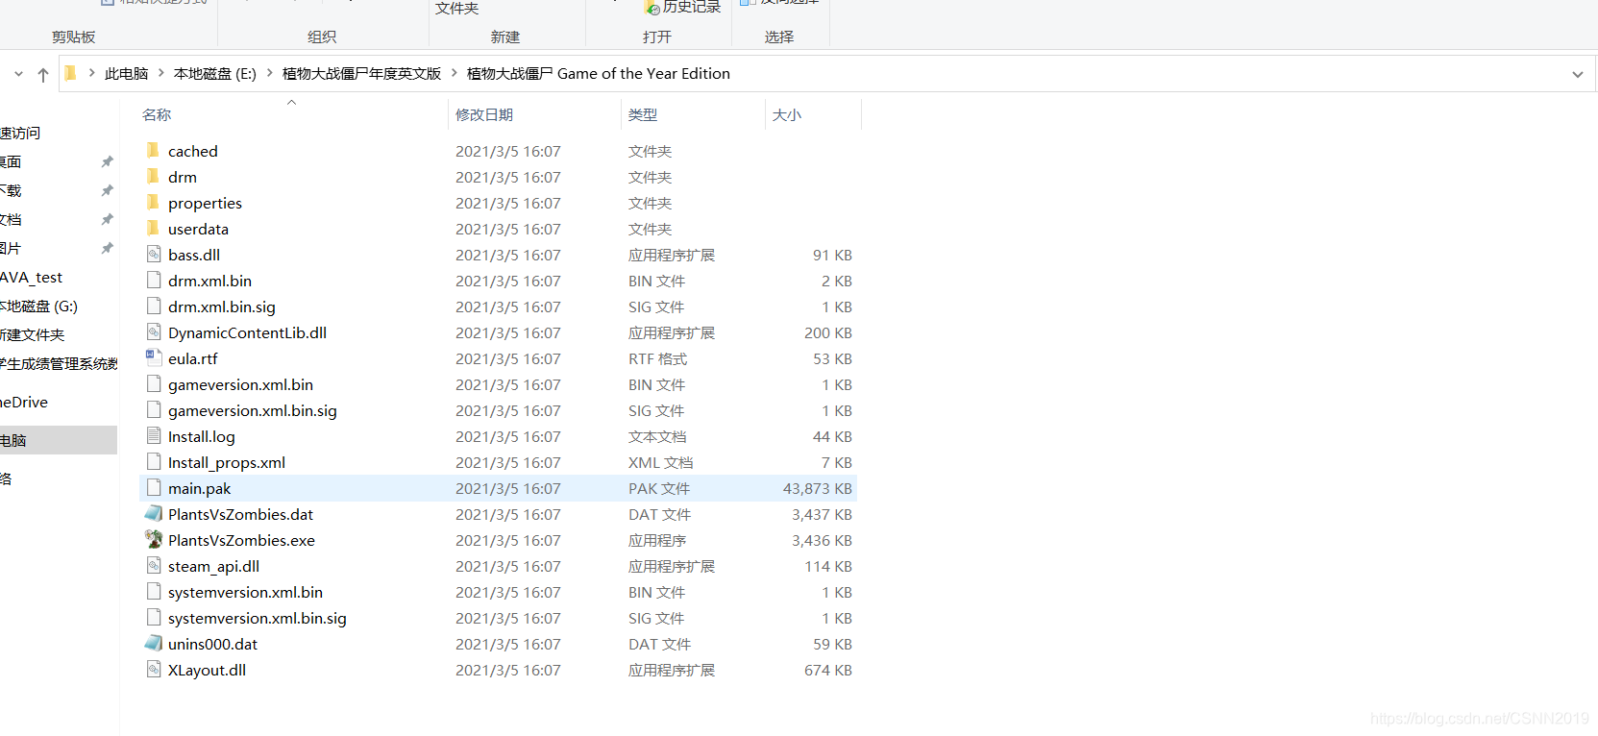Select the 43,873 KB size cell
The width and height of the screenshot is (1598, 736).
pyautogui.click(x=817, y=488)
